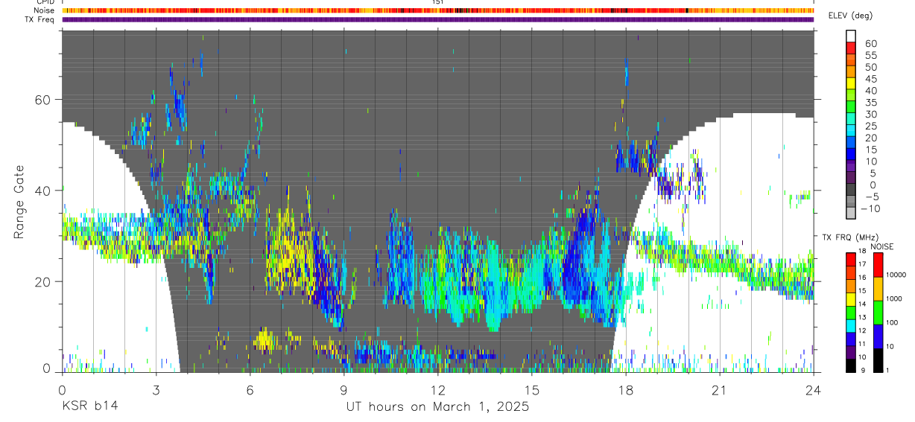Click the green 35 degree elevation swatch

click(x=851, y=108)
